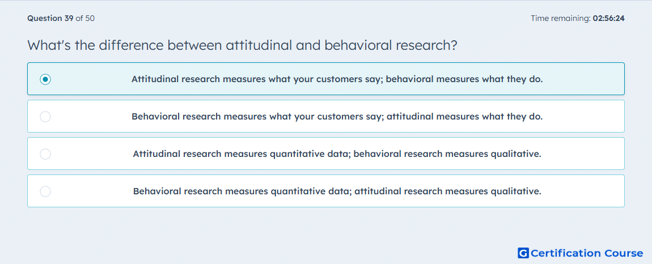
Task: Pick radio for 'Attitudinal research measures quantitative data'
Action: click(45, 154)
